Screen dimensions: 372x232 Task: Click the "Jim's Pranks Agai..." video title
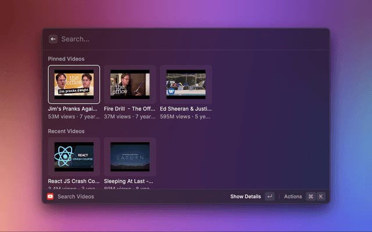73,108
